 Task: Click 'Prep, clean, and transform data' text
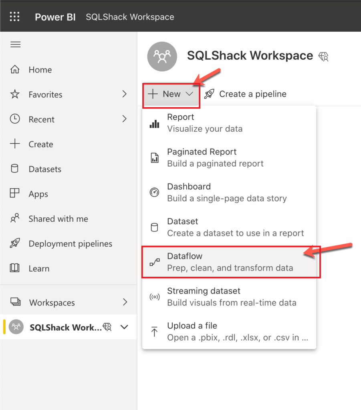(230, 268)
